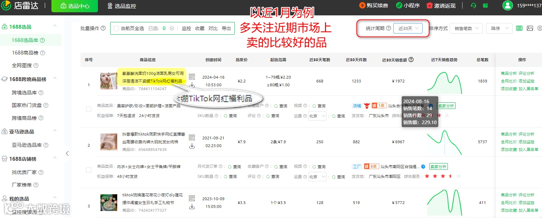
Task: Open the 统计周期 近30天 dropdown
Action: (408, 28)
